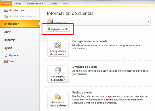Click the green plus Agregar cuenta icon
Viewport: 155px width, 111px height.
(x=49, y=29)
